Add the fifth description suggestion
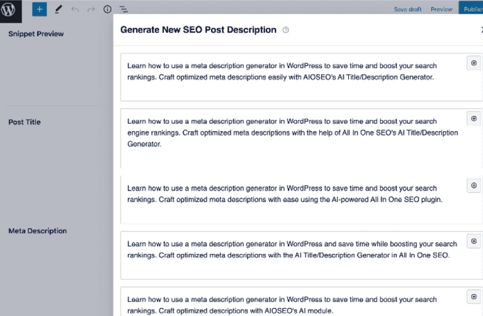483x316 pixels. point(474,296)
